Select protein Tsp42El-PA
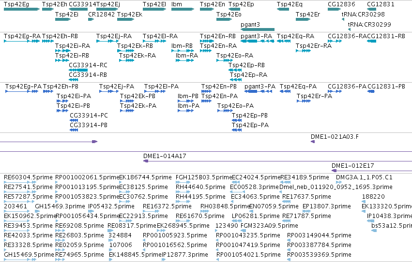This screenshot has height=262, width=412. tap(161, 86)
